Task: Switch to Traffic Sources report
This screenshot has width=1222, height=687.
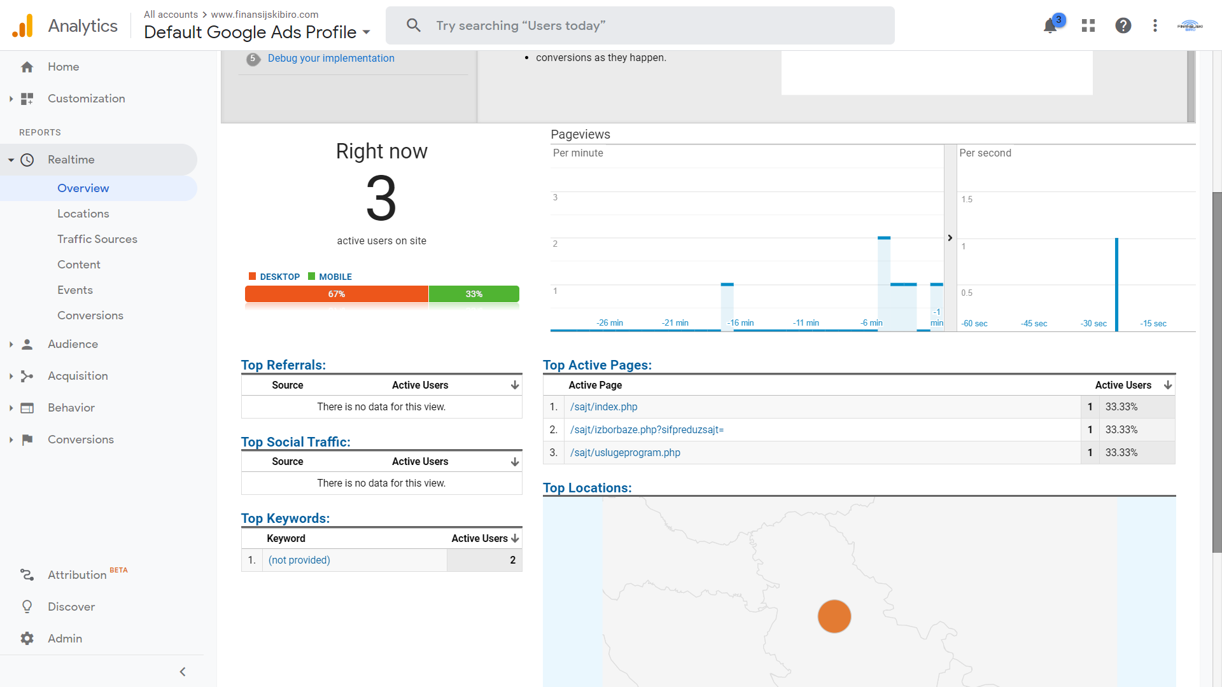Action: point(97,239)
